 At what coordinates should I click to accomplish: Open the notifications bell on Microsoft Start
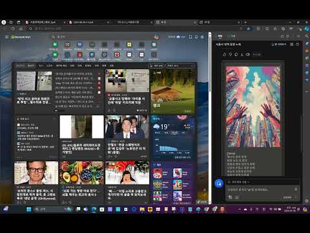[x=196, y=37]
